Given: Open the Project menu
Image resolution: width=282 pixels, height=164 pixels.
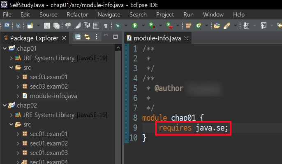Looking at the screenshot, I should click(165, 14).
